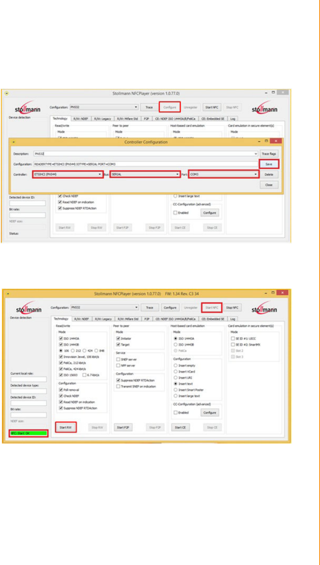Click Trace flags in Controller Configuration dialog

(x=269, y=154)
